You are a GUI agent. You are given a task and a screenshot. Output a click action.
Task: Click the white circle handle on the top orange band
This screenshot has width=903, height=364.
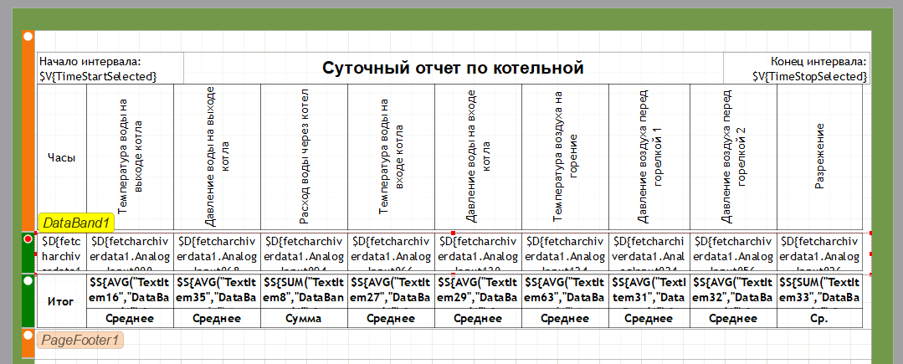tap(28, 37)
